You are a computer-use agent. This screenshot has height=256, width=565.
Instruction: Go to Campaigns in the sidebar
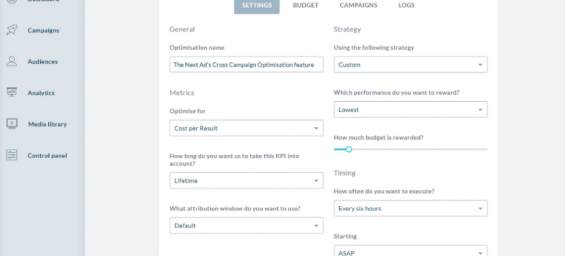coord(43,30)
